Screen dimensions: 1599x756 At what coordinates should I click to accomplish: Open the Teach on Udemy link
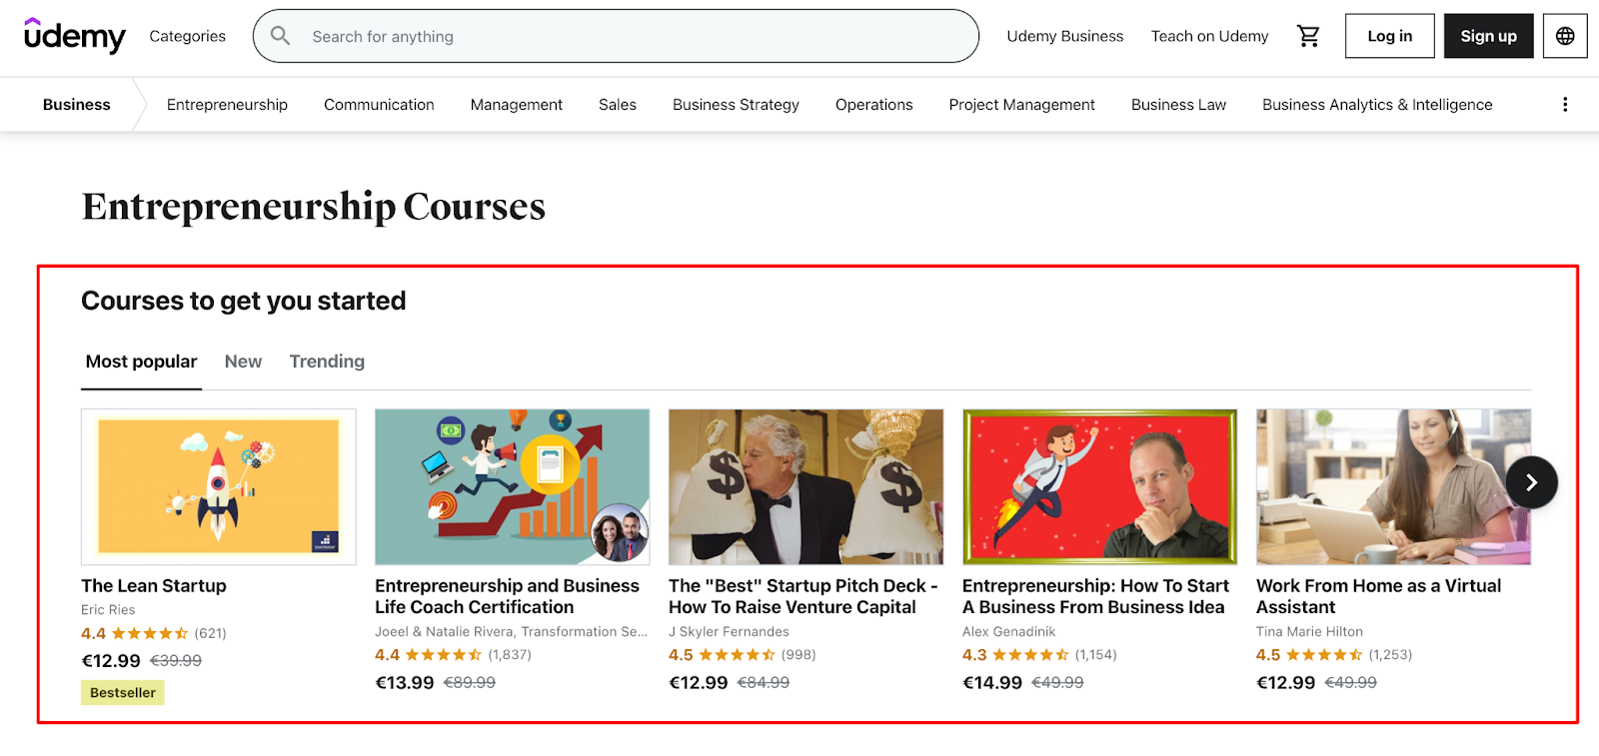pos(1209,37)
